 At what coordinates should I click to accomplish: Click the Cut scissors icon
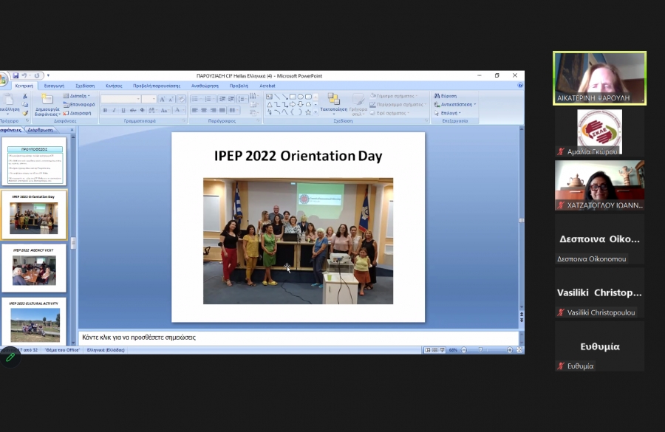25,96
